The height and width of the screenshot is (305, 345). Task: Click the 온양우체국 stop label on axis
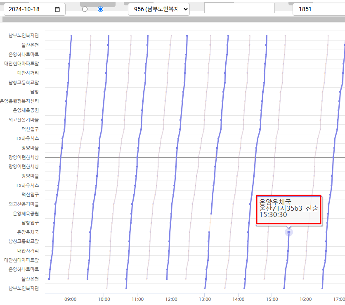coord(28,232)
